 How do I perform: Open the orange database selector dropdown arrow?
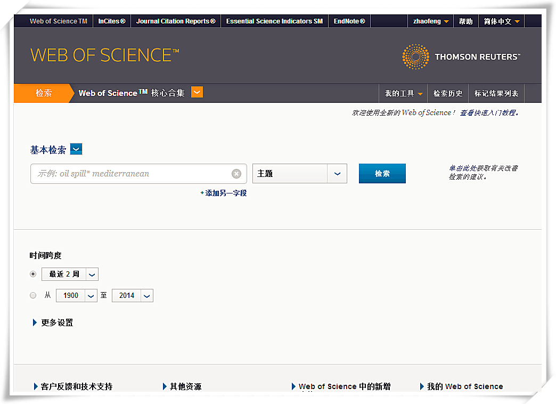point(197,92)
